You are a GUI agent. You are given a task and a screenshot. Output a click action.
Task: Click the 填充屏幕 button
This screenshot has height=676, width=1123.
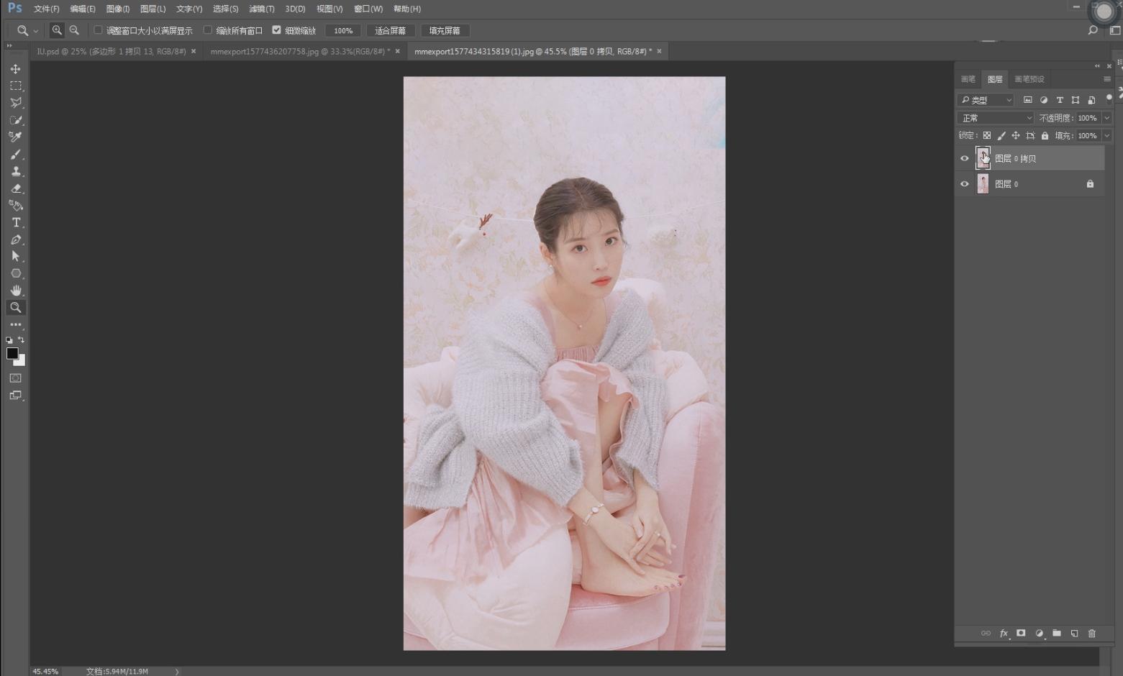click(445, 31)
